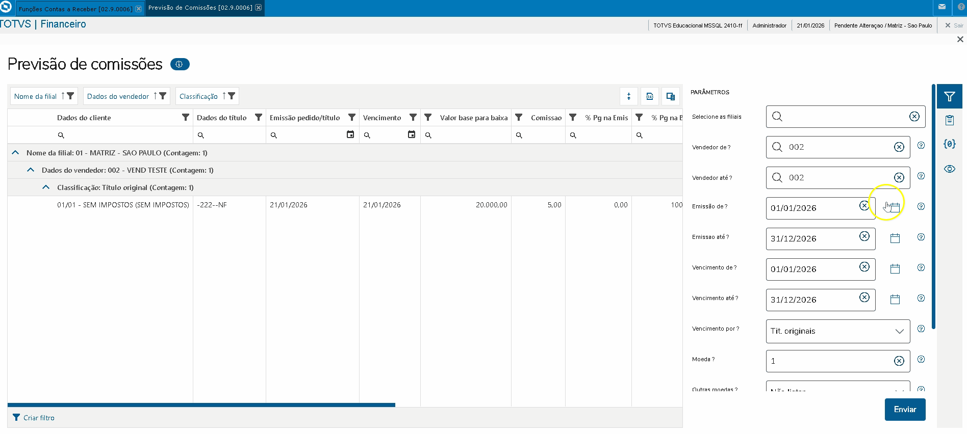The height and width of the screenshot is (434, 967).
Task: Click the info icon beside Previsão de comissões
Action: 180,65
